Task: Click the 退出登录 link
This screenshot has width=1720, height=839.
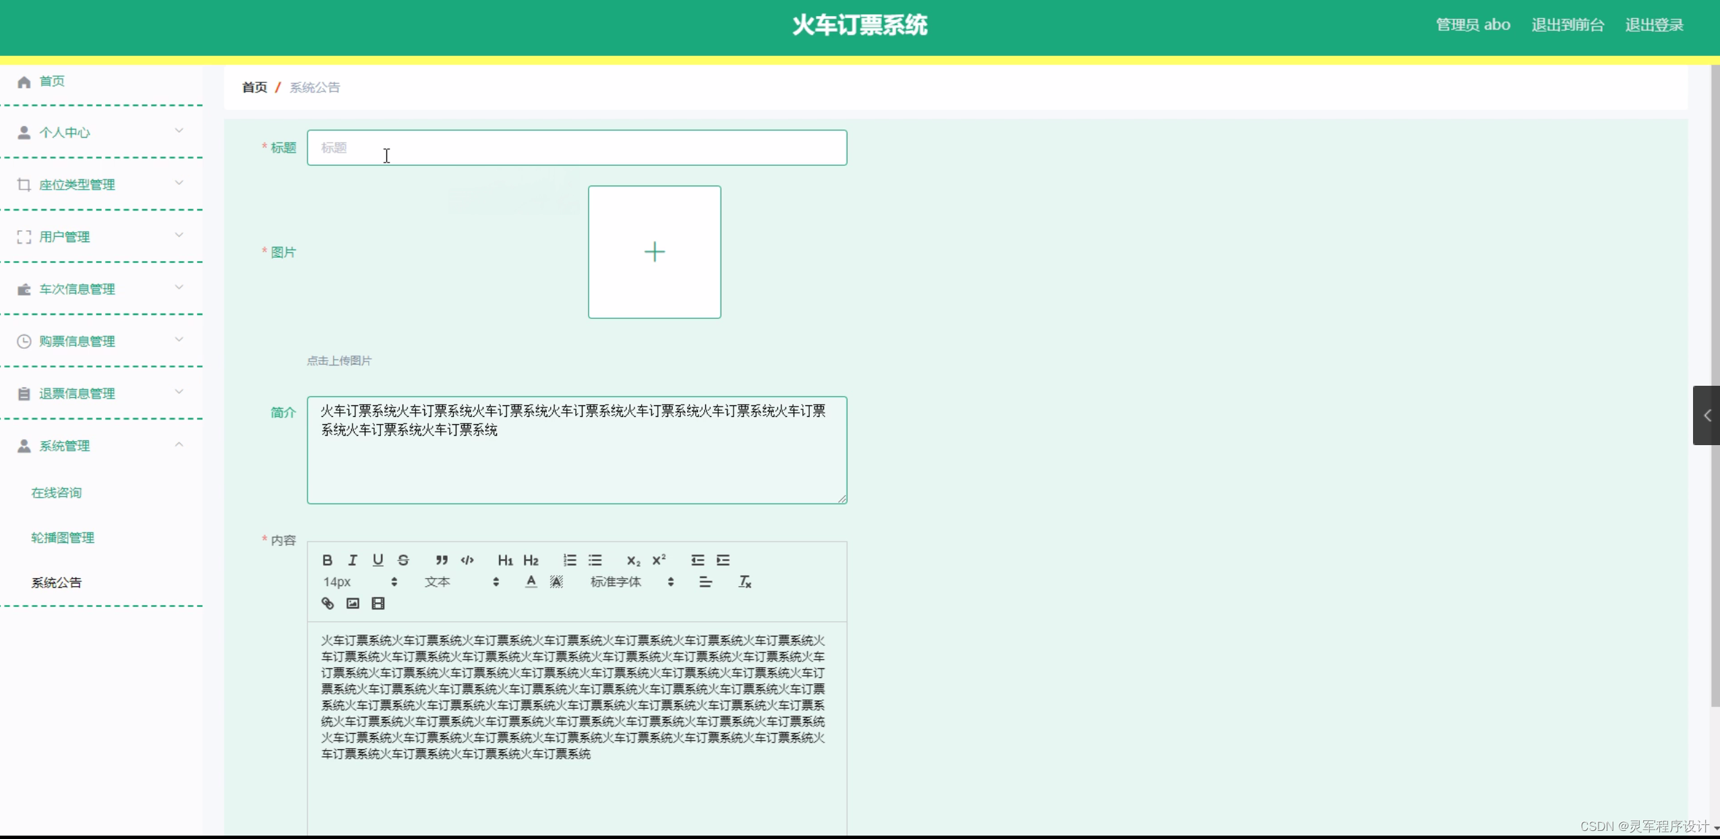Action: coord(1654,25)
